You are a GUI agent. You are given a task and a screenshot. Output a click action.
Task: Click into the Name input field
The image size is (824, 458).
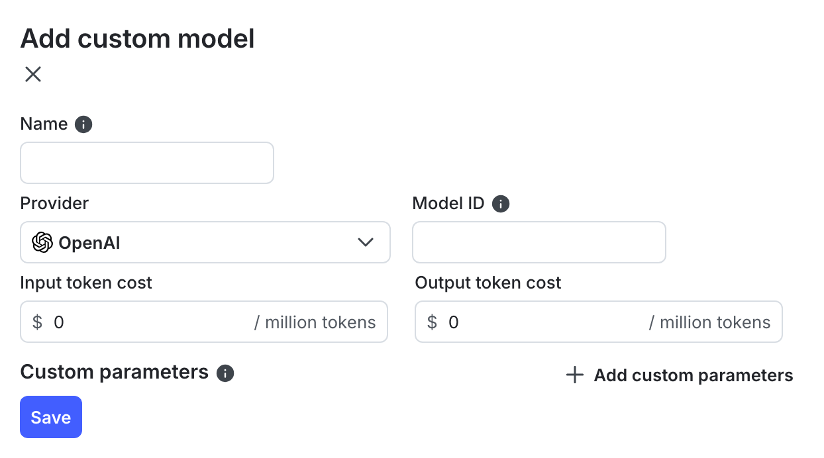click(x=147, y=163)
